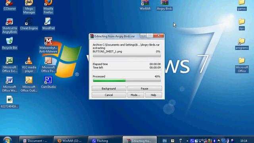Click the taskbar clock showing 10:14
The width and height of the screenshot is (254, 143).
coord(244,141)
